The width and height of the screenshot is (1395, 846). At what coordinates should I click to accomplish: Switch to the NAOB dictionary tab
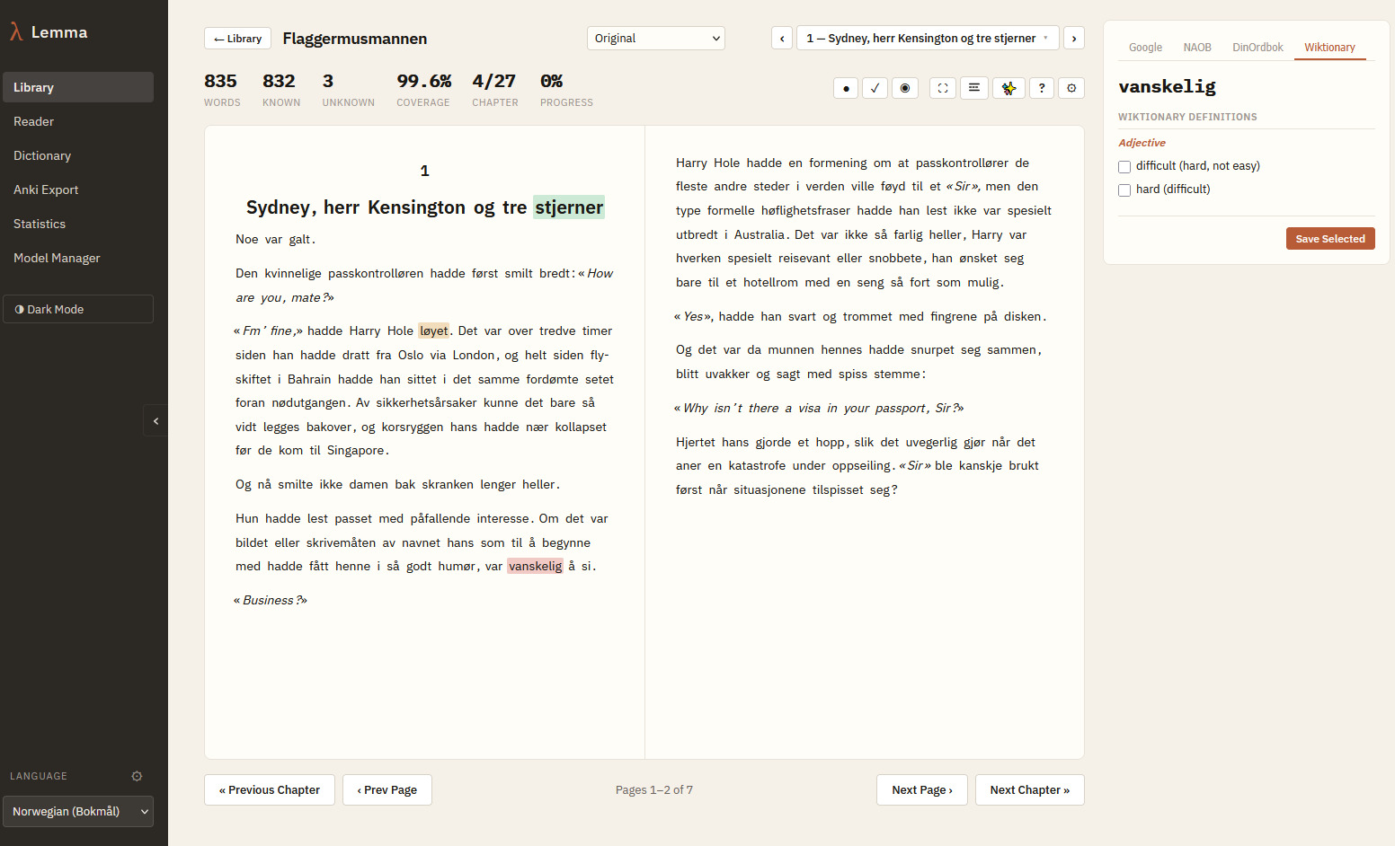pos(1197,48)
